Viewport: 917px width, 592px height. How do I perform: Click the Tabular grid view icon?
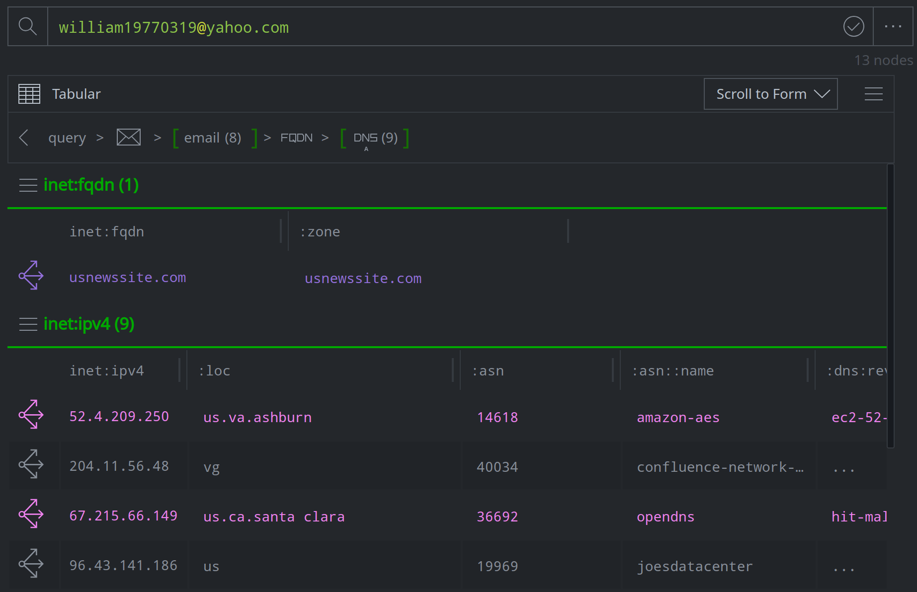[29, 94]
